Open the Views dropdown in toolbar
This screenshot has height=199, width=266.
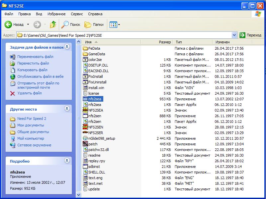[x=115, y=25]
